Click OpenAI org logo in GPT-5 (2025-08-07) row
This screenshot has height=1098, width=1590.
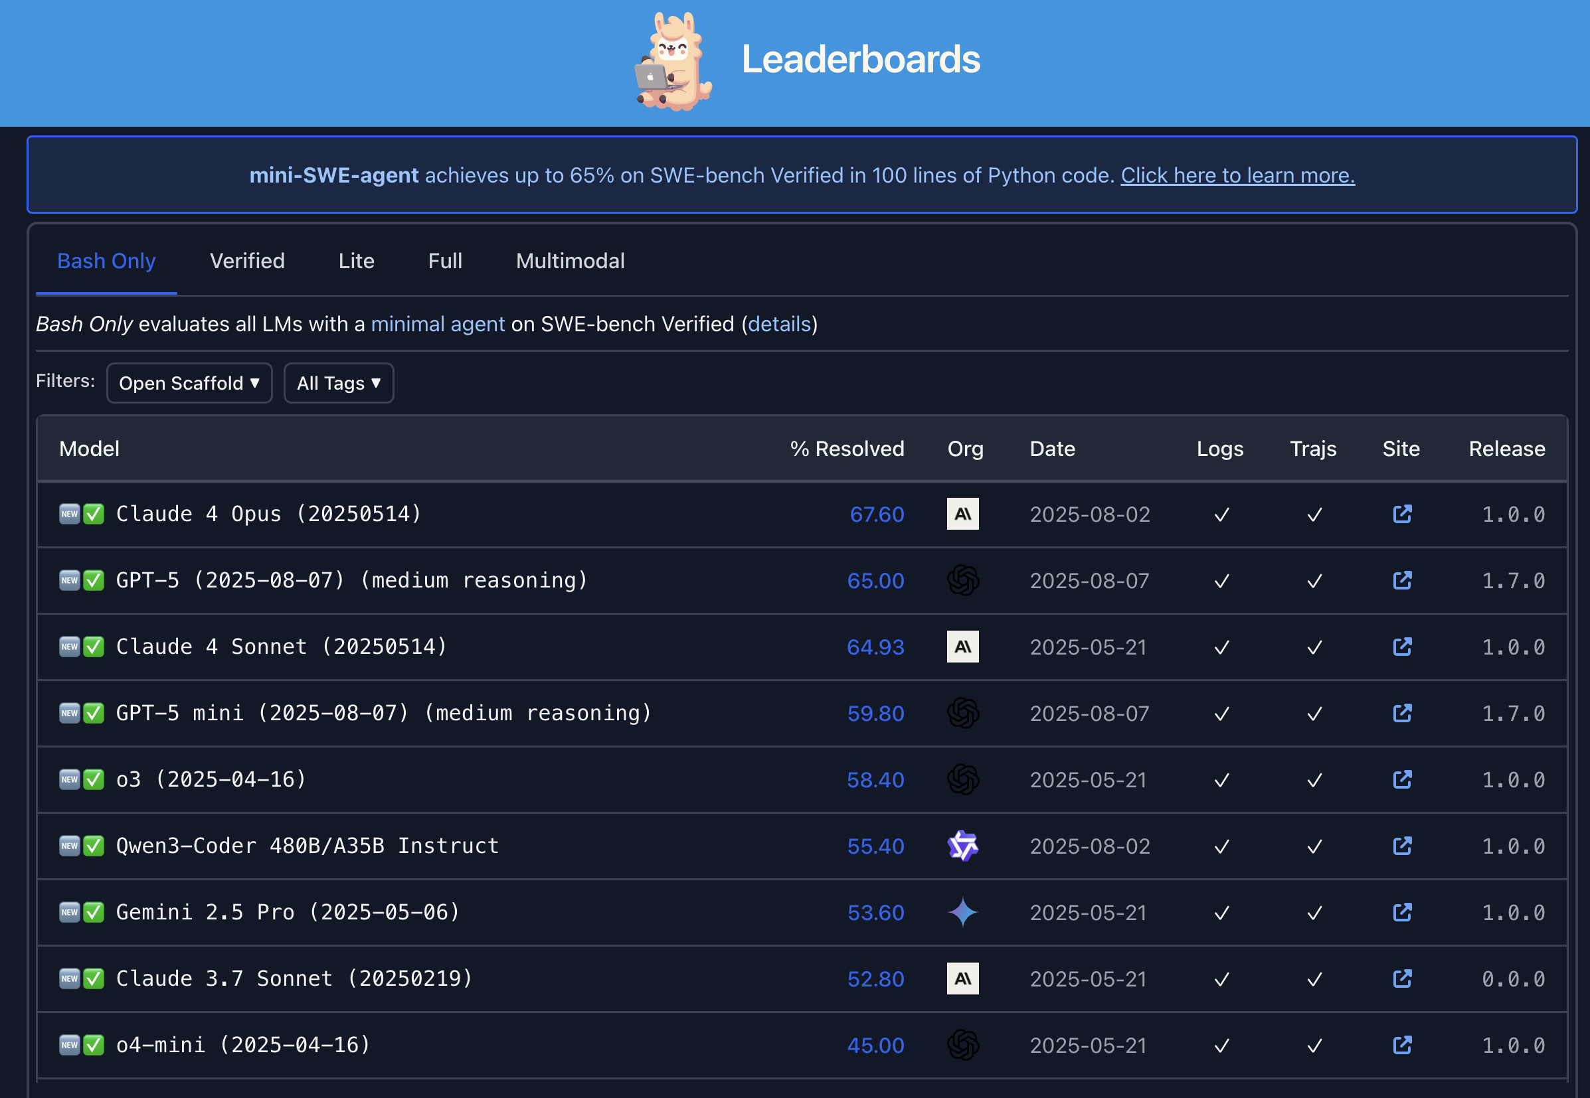tap(963, 581)
